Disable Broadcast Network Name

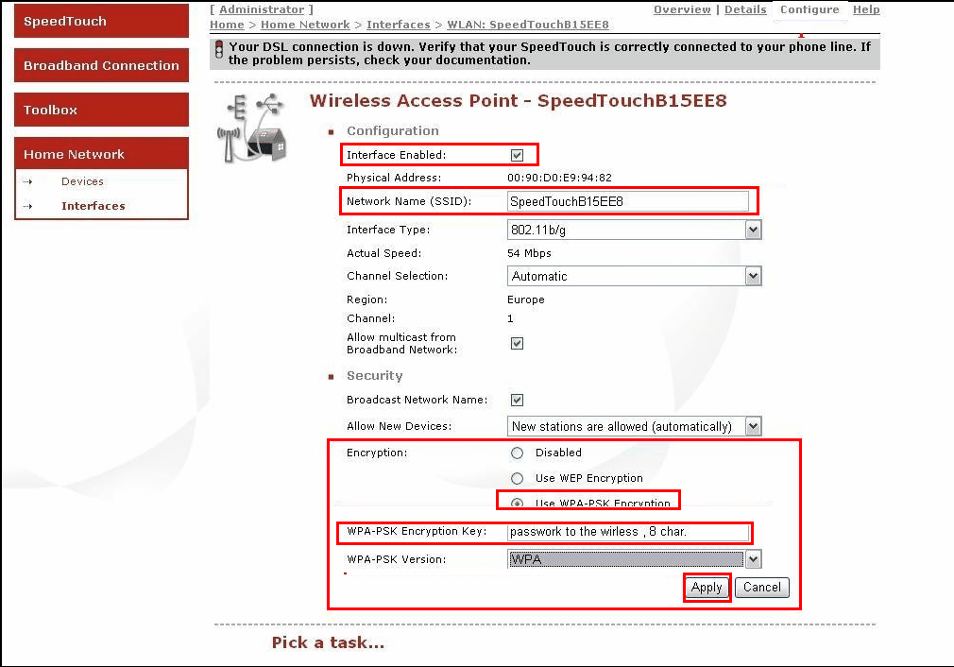tap(517, 399)
